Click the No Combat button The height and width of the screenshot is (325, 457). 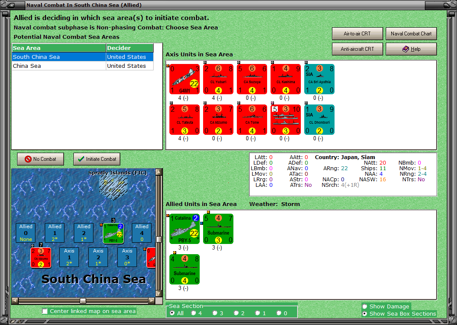pyautogui.click(x=41, y=159)
